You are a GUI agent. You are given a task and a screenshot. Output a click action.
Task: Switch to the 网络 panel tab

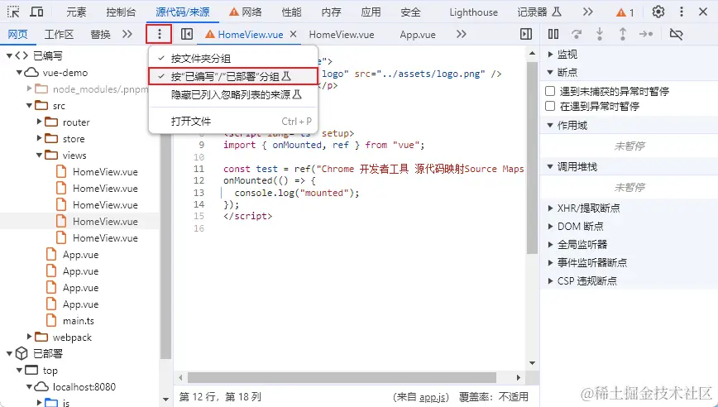click(246, 12)
